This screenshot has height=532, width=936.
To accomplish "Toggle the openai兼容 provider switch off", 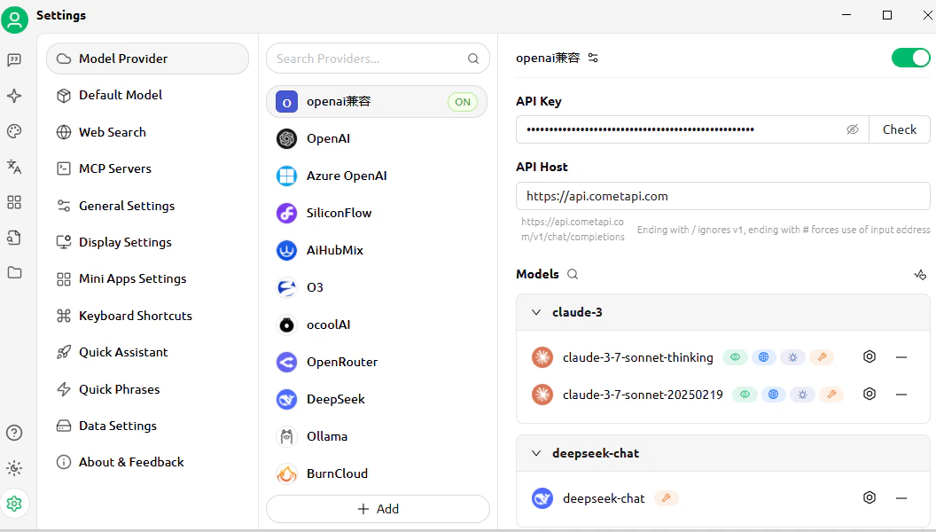I will [x=911, y=57].
